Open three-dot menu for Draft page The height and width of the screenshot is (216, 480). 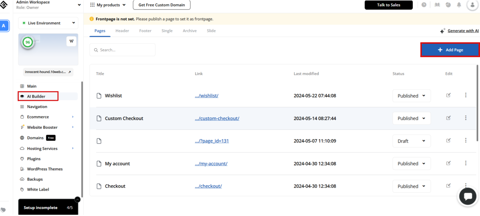pos(466,141)
